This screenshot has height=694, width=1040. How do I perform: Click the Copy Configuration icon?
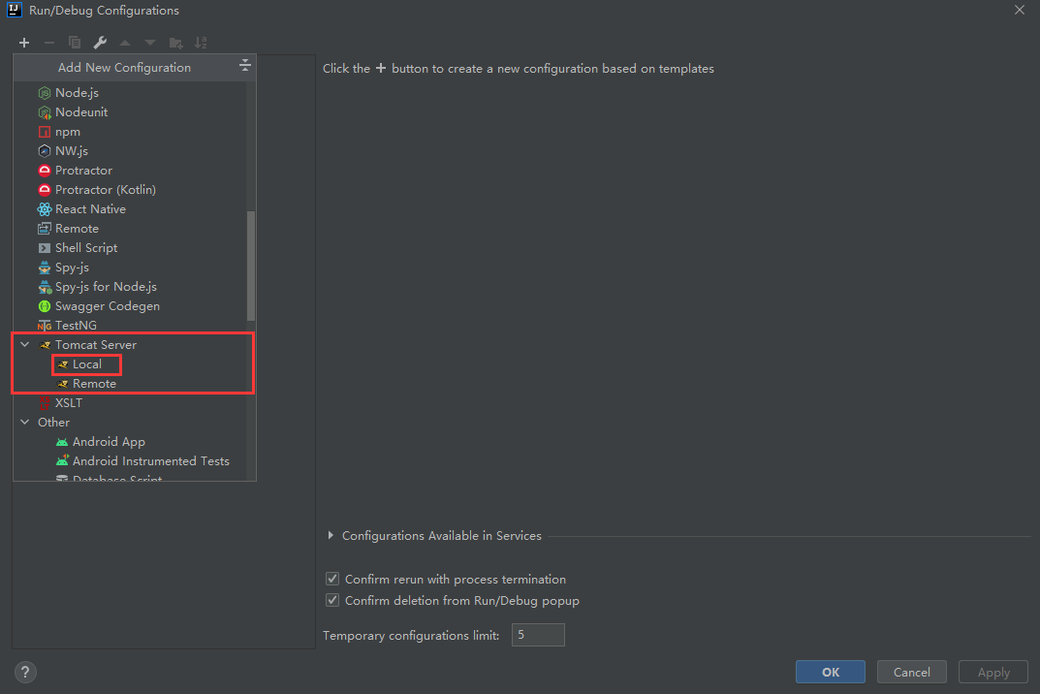[75, 43]
